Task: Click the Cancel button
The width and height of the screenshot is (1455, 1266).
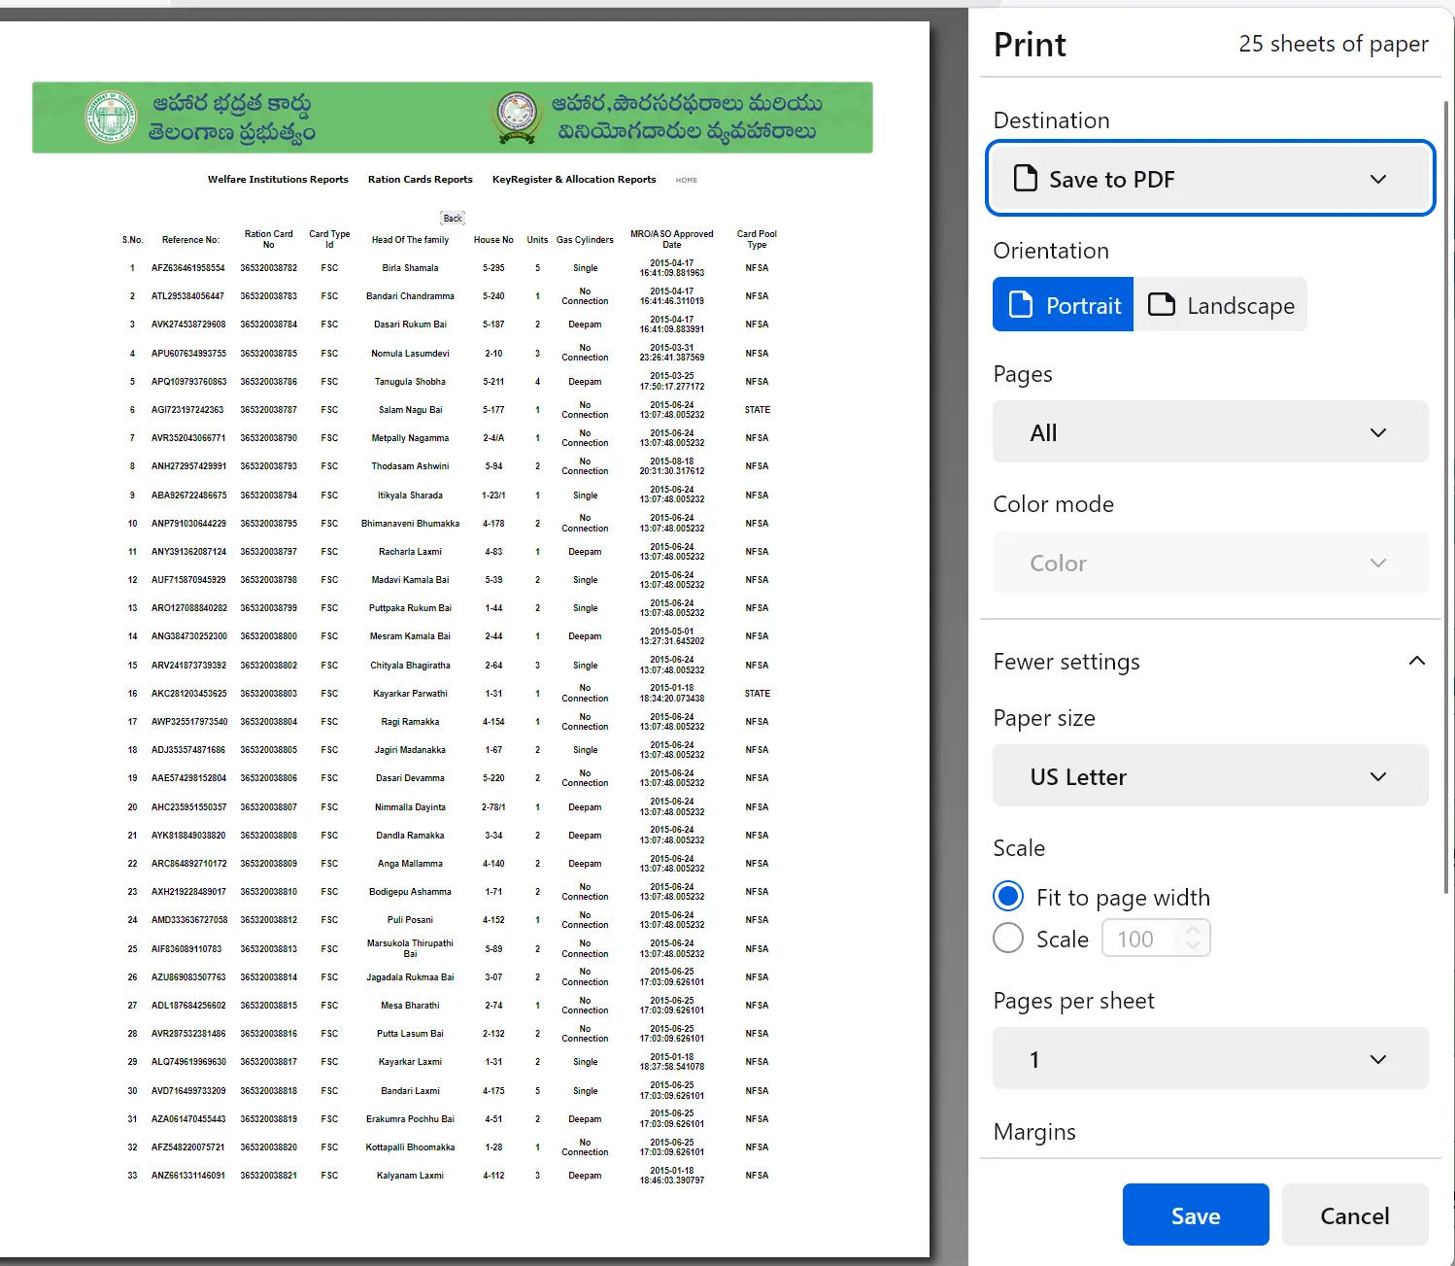Action: coord(1355,1215)
